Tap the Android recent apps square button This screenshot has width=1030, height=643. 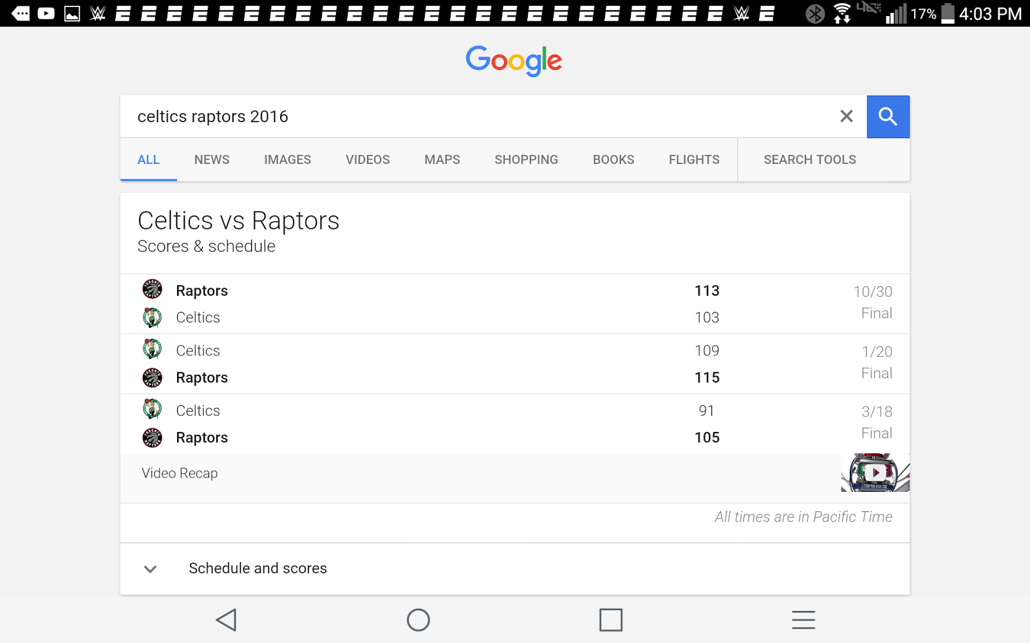pyautogui.click(x=611, y=620)
